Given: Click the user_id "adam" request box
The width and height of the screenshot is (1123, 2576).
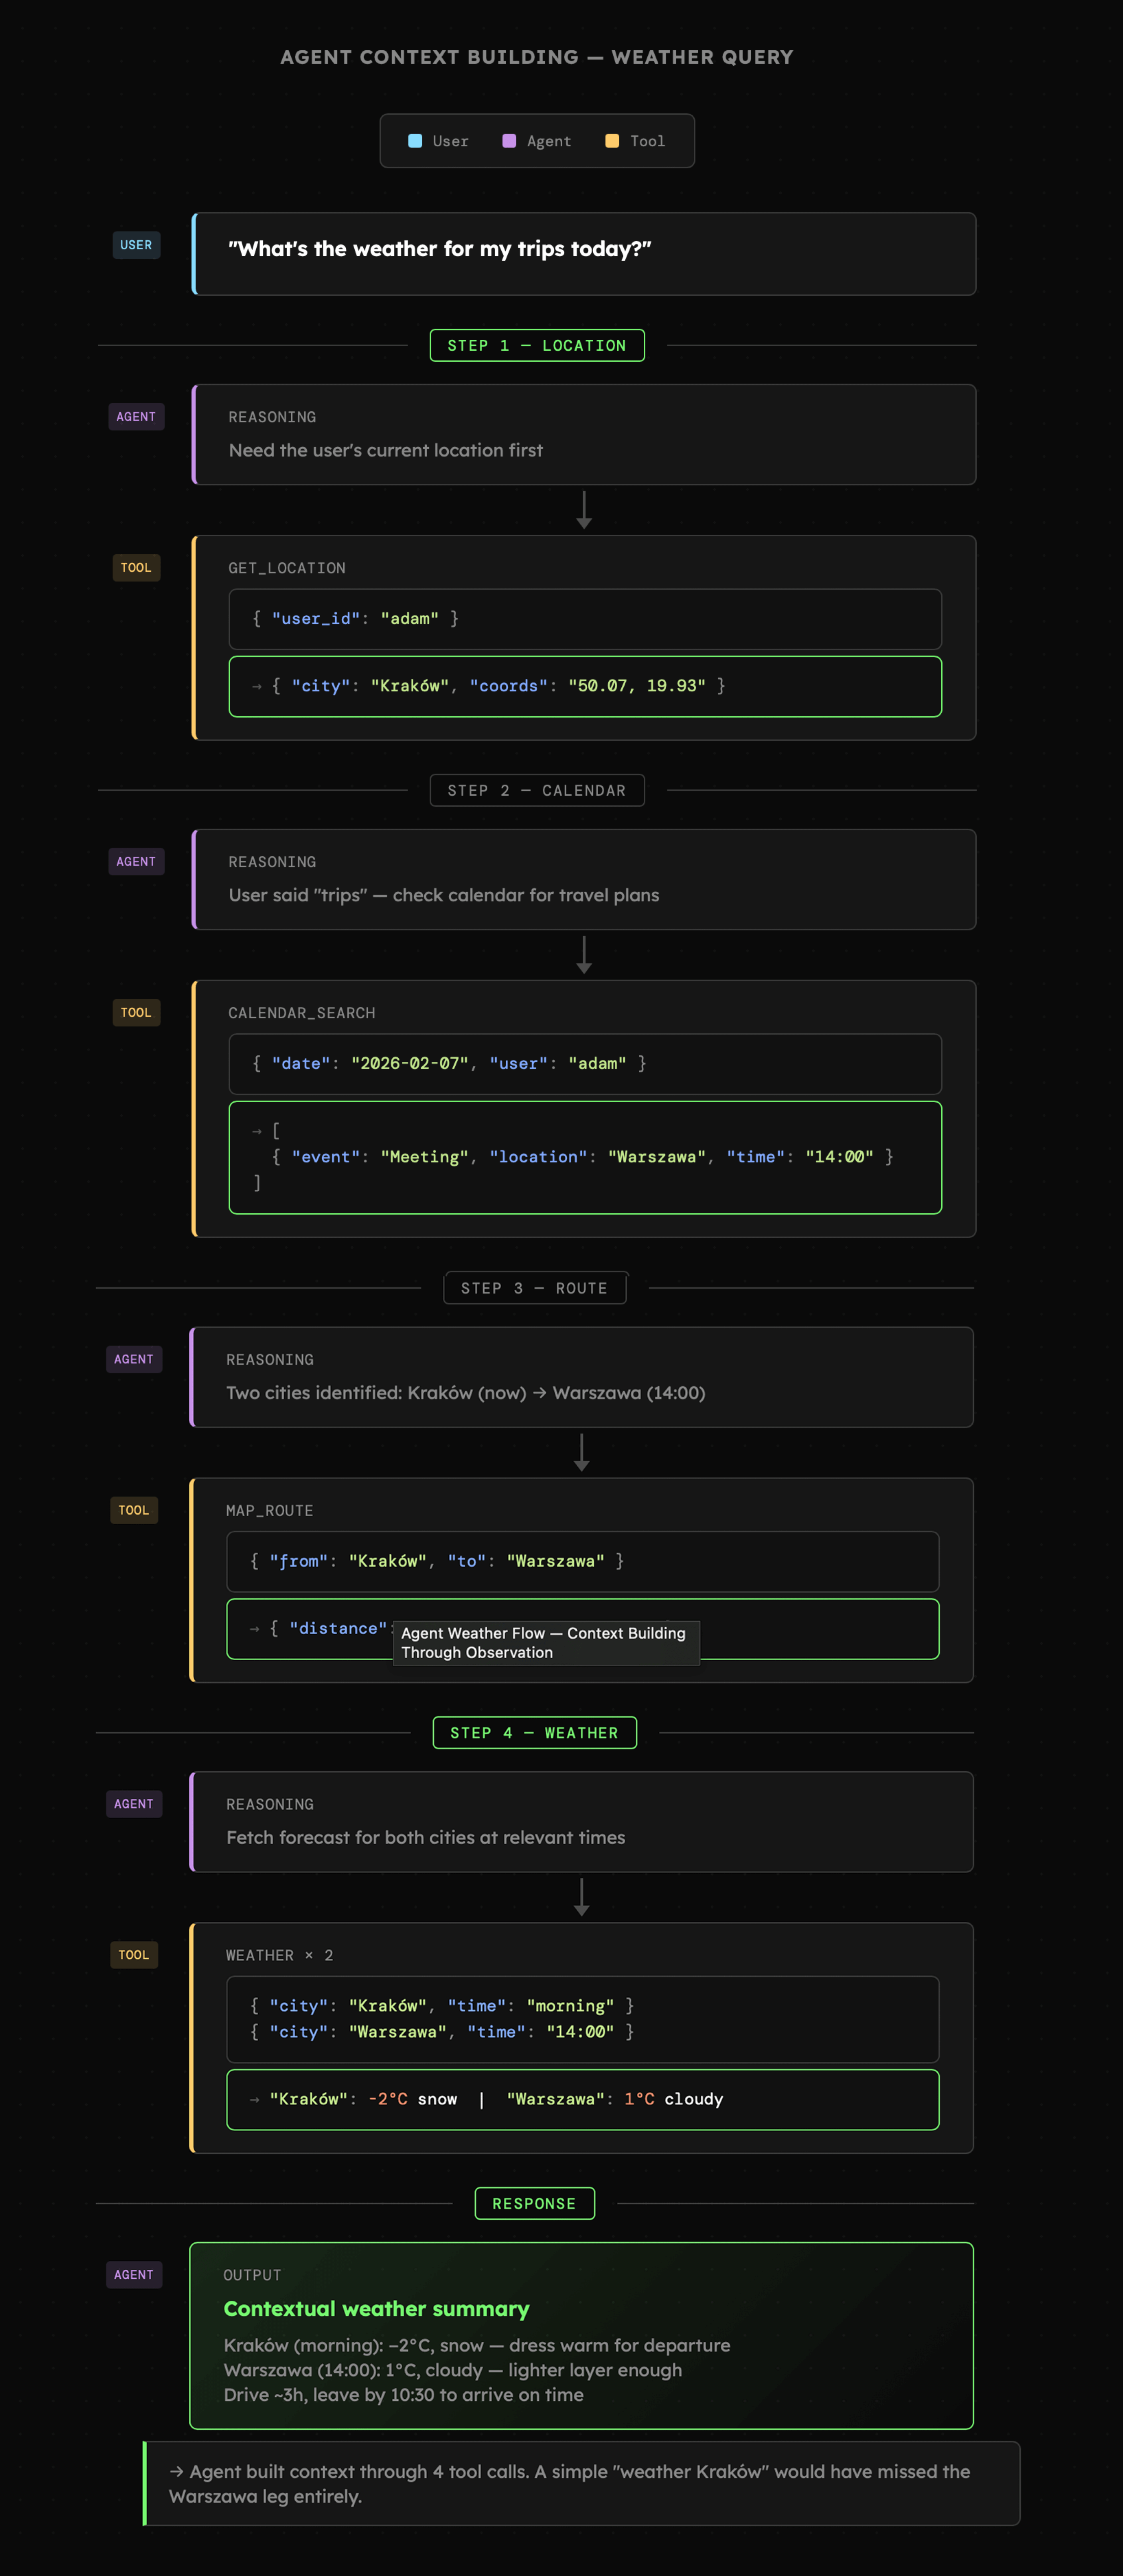Looking at the screenshot, I should [585, 619].
